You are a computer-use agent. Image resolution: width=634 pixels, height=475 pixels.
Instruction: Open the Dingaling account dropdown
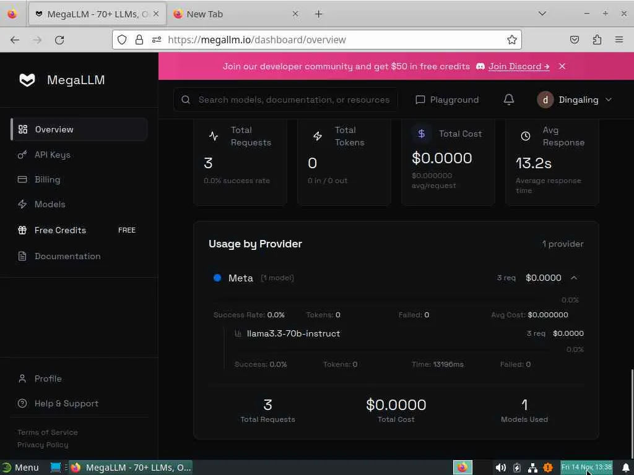(x=574, y=100)
